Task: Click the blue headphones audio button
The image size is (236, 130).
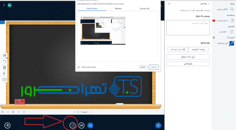Action: (x=91, y=125)
